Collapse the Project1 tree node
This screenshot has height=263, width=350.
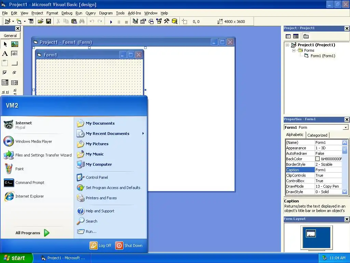coord(287,45)
